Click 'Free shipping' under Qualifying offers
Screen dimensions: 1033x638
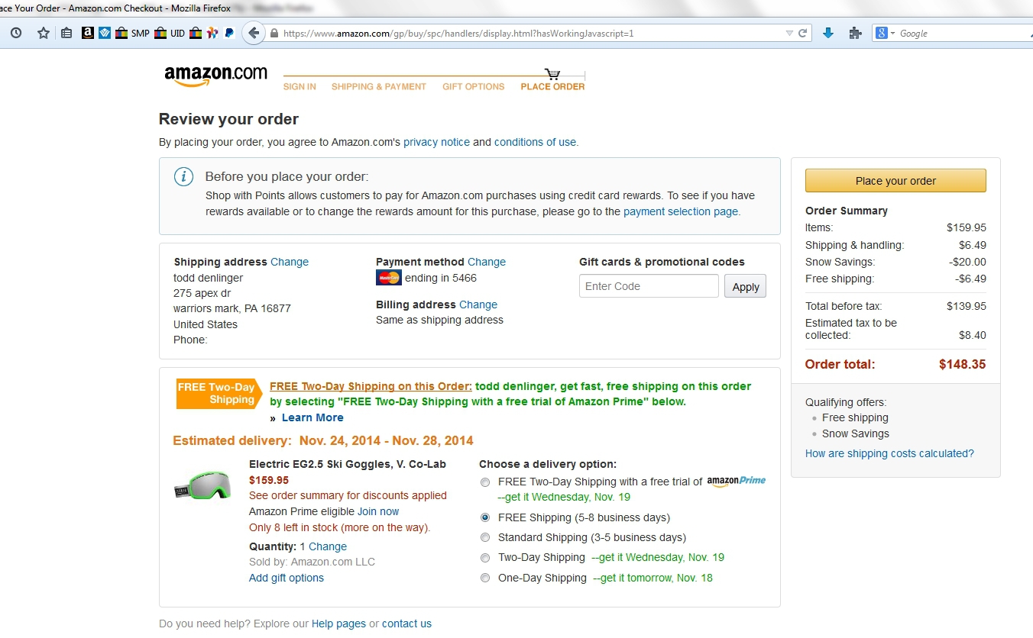pos(855,417)
